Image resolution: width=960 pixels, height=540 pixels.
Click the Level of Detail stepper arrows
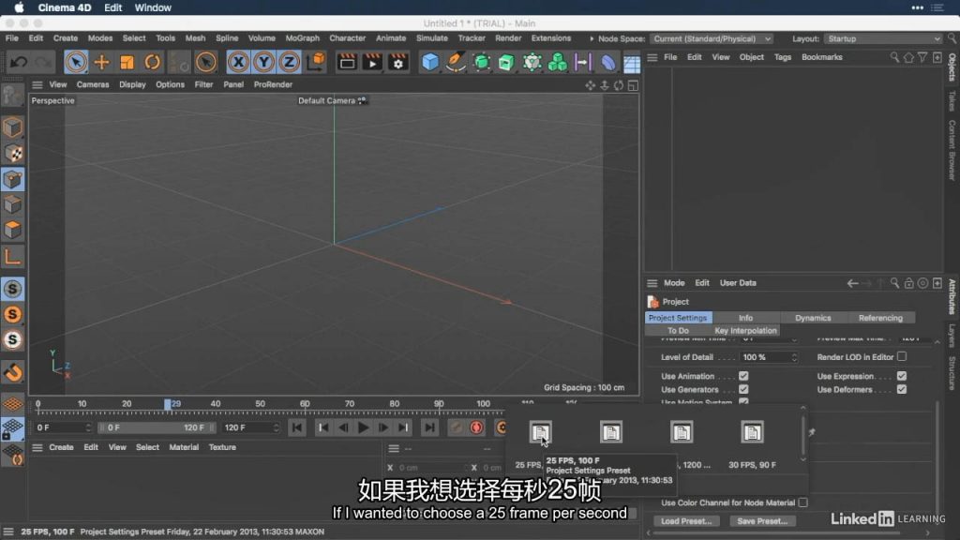tap(794, 357)
